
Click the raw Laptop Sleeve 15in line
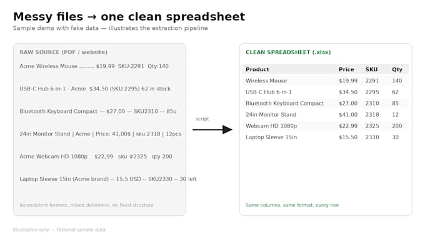(108, 179)
